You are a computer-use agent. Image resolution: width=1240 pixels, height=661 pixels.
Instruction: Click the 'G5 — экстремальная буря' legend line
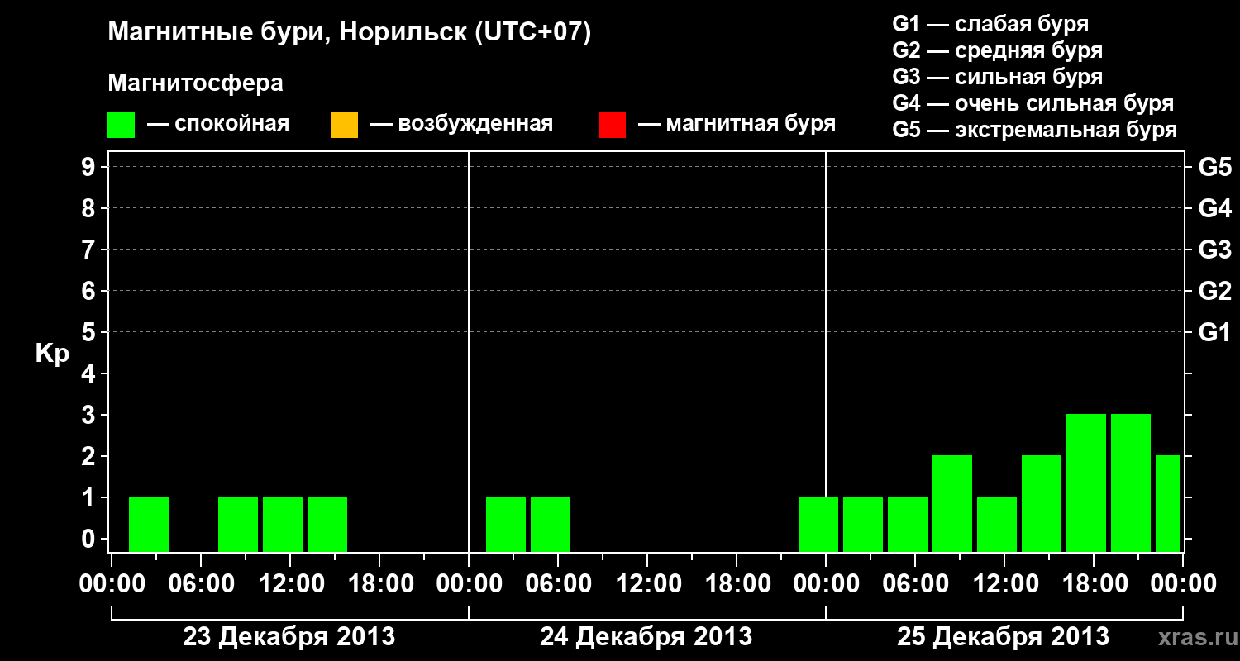1034,131
